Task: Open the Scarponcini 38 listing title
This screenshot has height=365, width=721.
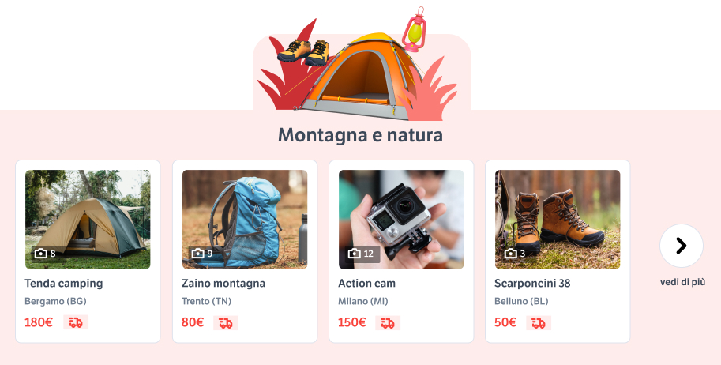Action: 532,283
